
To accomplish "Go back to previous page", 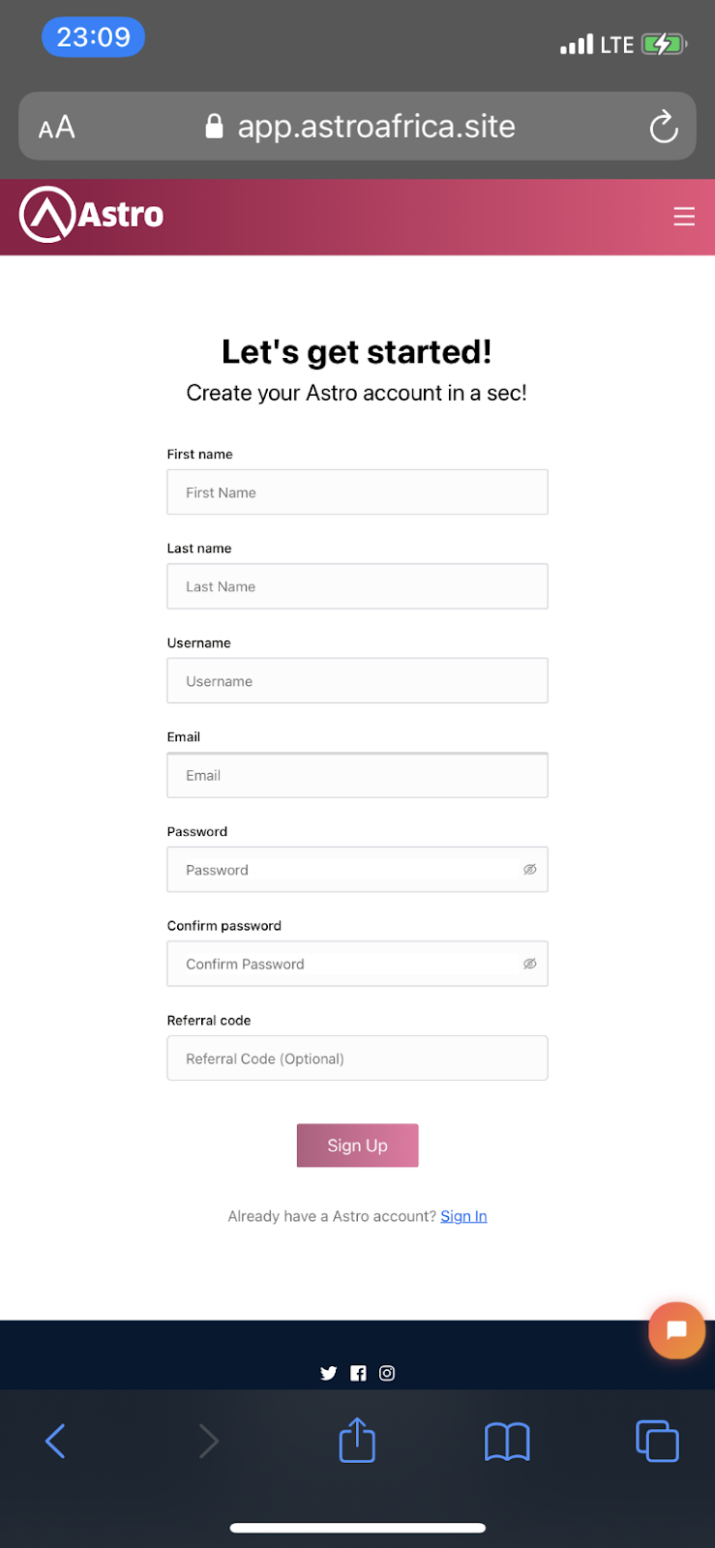I will (56, 1441).
